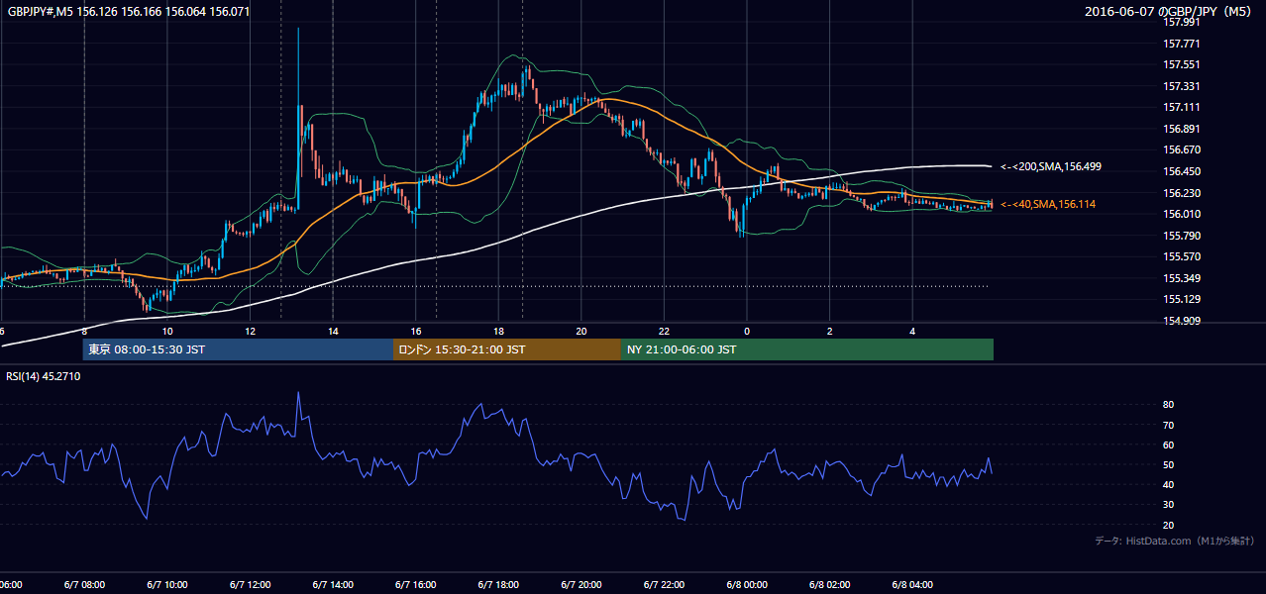Click price level 157.991 on axis
Image resolution: width=1266 pixels, height=594 pixels.
click(x=1182, y=22)
